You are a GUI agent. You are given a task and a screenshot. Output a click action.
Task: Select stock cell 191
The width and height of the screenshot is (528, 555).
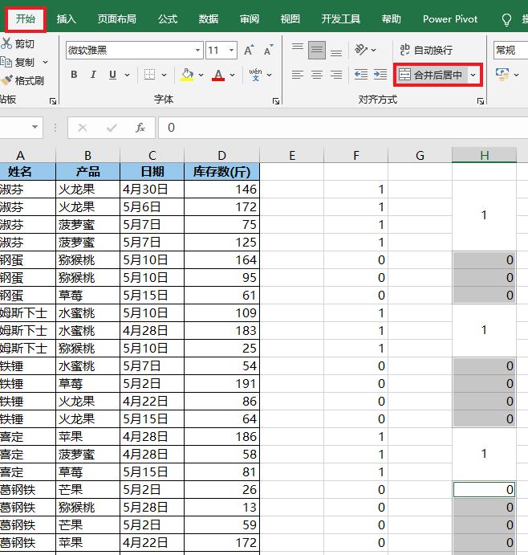[x=221, y=384]
